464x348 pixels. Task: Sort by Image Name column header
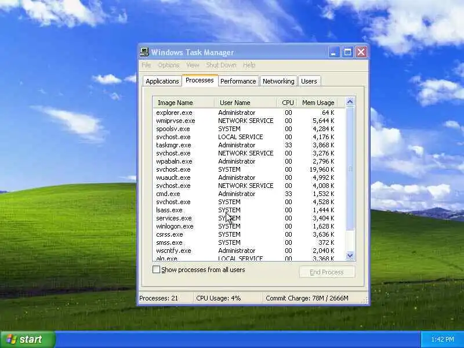(x=183, y=103)
